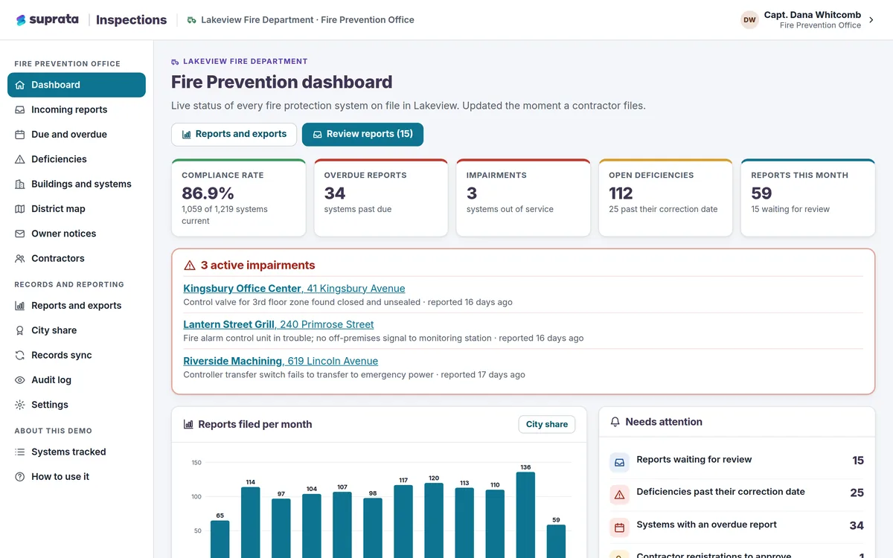Click the red triangle icon beside active impairments
This screenshot has width=893, height=558.
(x=190, y=266)
